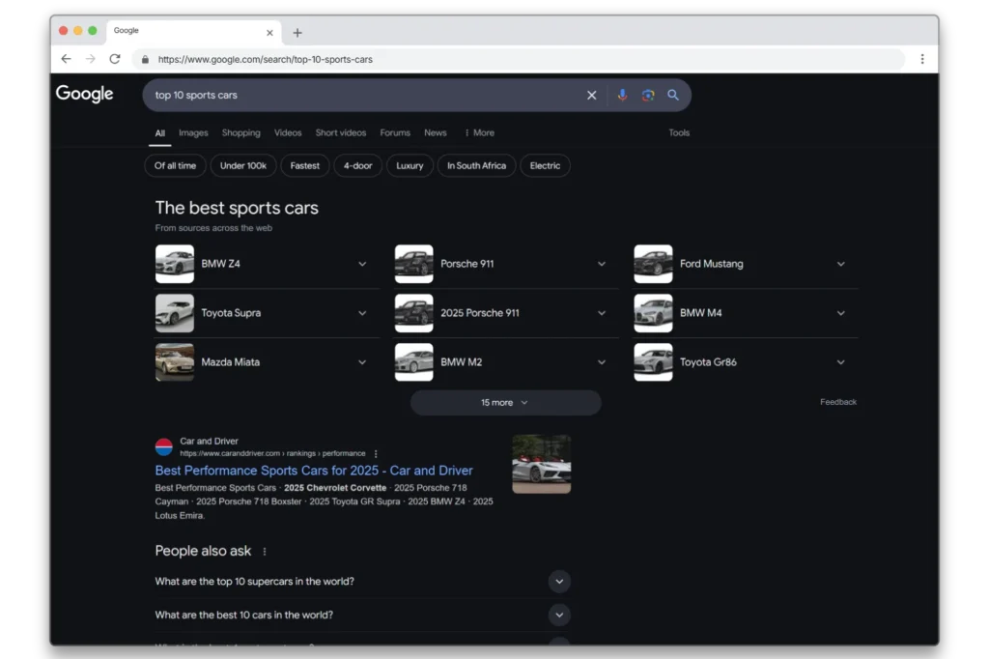The image size is (989, 659).
Task: Open Google Lens image search
Action: pyautogui.click(x=648, y=95)
